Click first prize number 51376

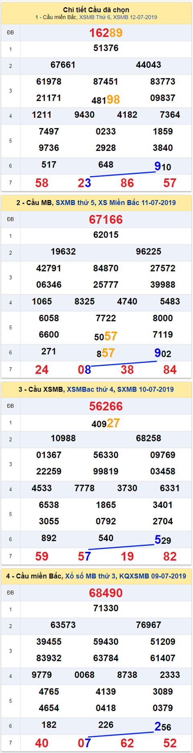click(106, 48)
